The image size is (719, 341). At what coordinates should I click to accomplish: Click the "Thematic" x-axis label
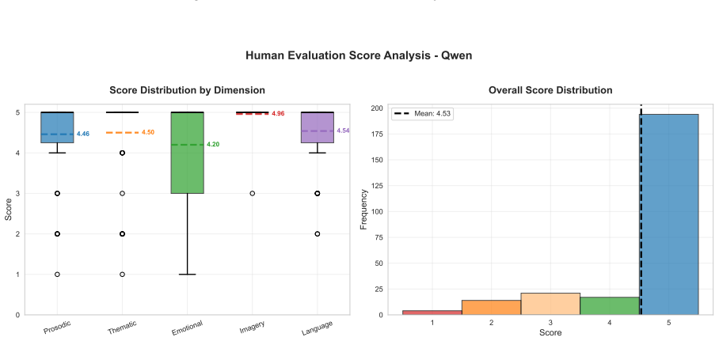[x=122, y=328]
